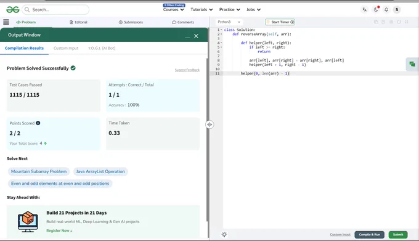Open editor theme settings sun icon
Image resolution: width=419 pixels, height=241 pixels.
tap(224, 235)
